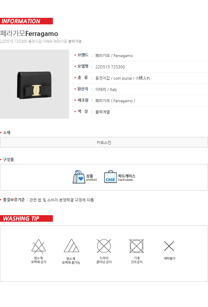Click the red INFORMATION banner
The height and width of the screenshot is (307, 208).
pos(26,21)
